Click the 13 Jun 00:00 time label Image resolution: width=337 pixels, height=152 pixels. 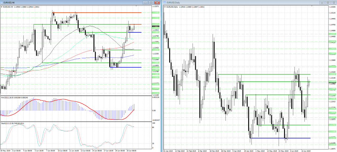coord(86,150)
